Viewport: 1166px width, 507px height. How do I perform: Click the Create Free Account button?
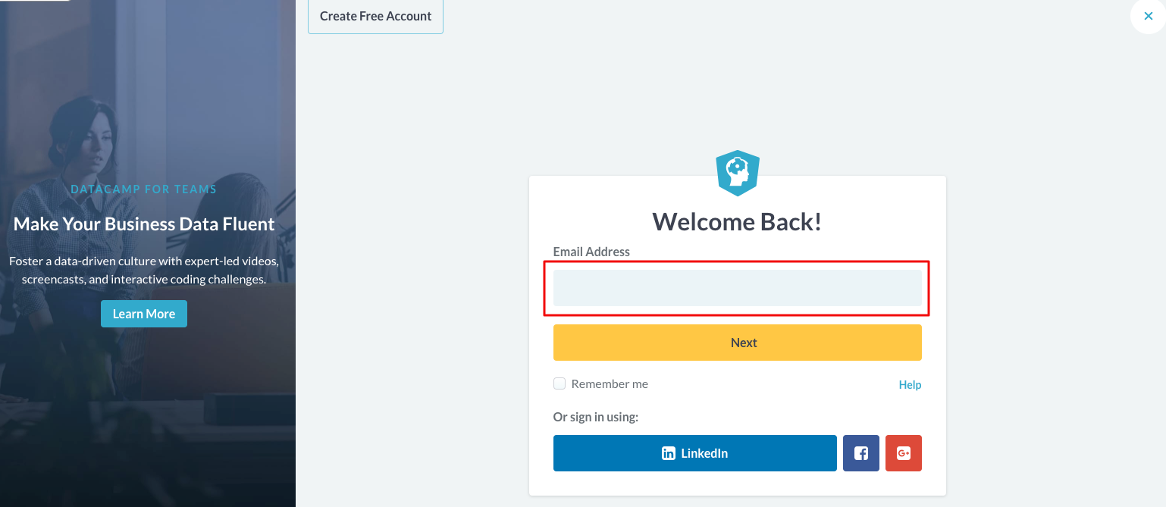click(375, 16)
